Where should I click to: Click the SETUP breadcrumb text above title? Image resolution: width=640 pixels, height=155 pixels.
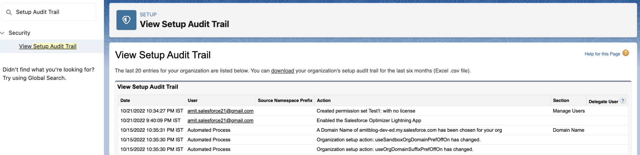[148, 15]
